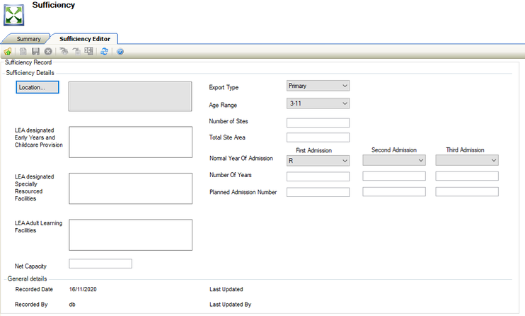This screenshot has width=525, height=316.
Task: Click the Net Capacity text box
Action: pos(100,264)
